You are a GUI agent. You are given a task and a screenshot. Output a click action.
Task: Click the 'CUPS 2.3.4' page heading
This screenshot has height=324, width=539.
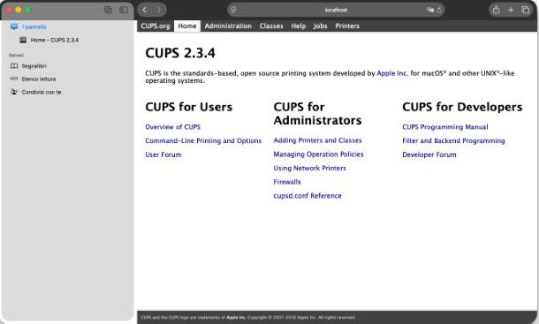point(180,53)
